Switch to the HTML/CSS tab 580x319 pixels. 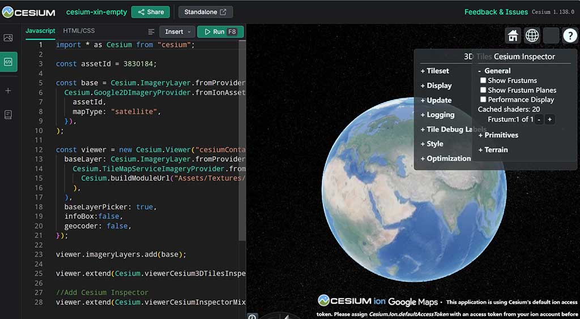79,31
